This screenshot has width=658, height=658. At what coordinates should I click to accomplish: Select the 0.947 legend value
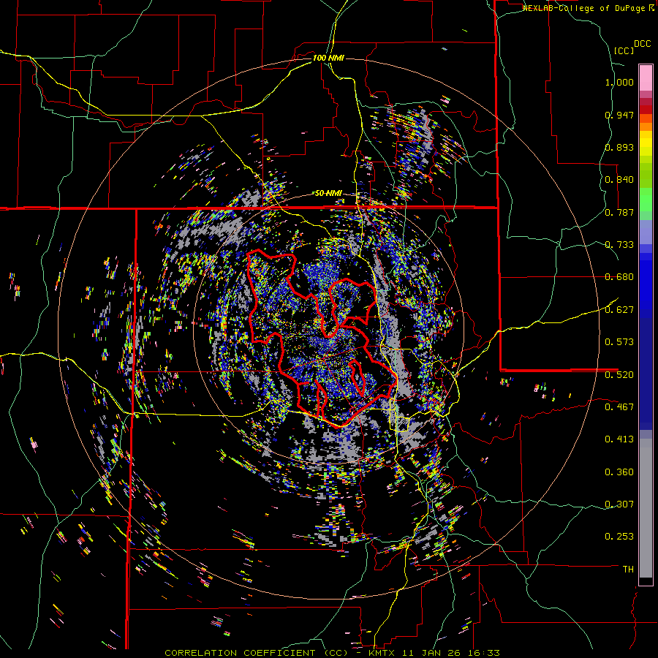[x=619, y=115]
